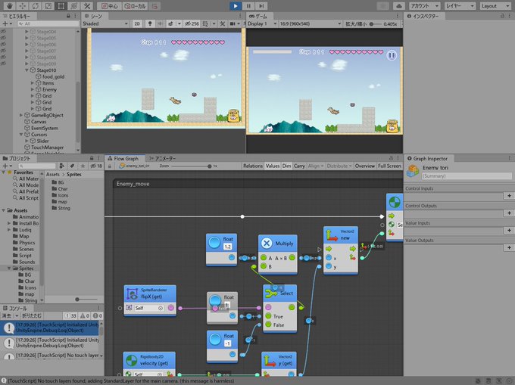The image size is (515, 385).
Task: Open the Scripts folder in Project
Action: tap(25, 256)
